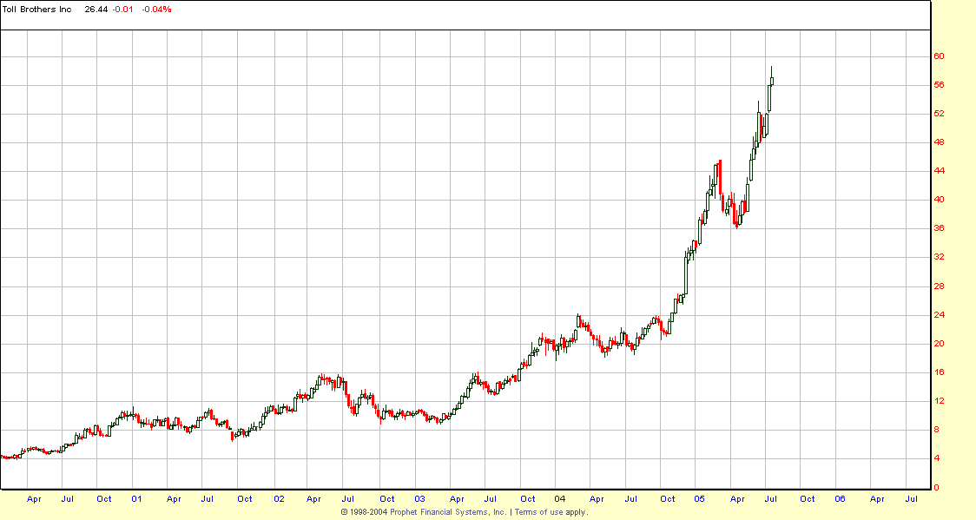Open the Prophet Financial Systems, Inc. link
Viewport: 976px width, 520px height.
coord(448,512)
